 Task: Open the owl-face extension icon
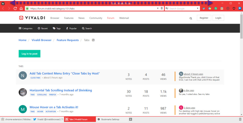[204, 9]
